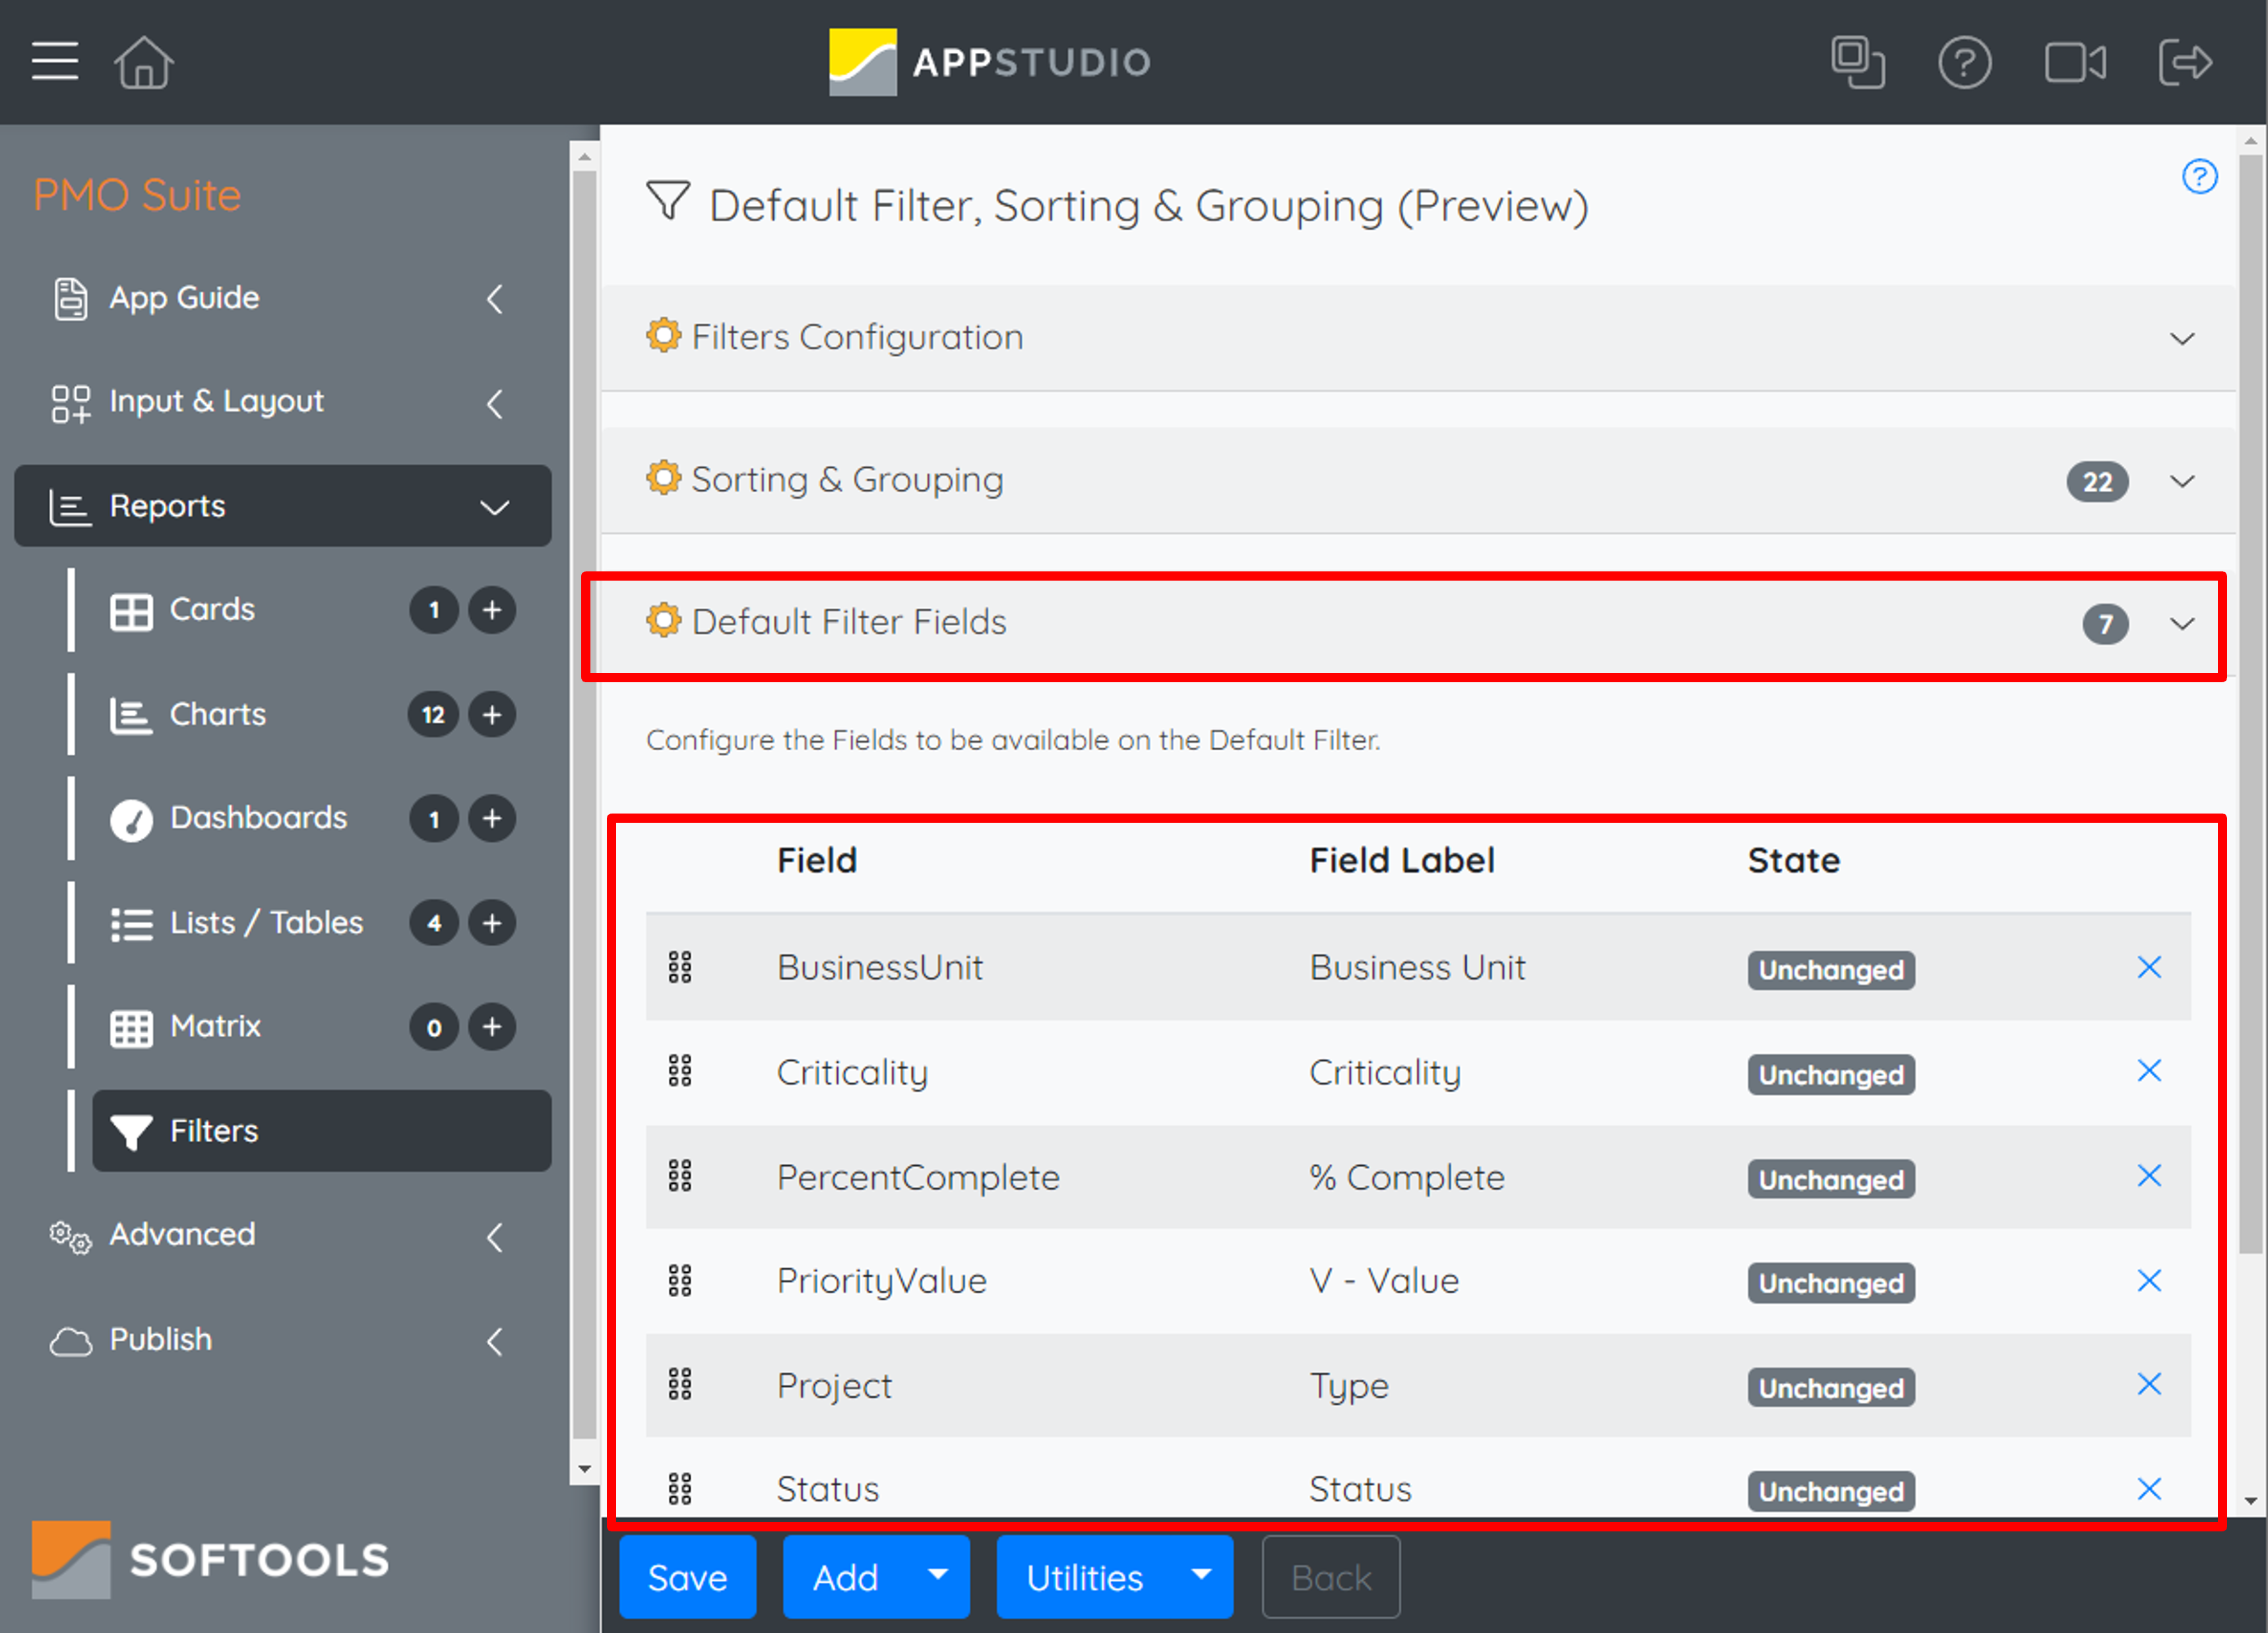Click the PMO Suite app title
This screenshot has width=2268, height=1633.
(137, 195)
